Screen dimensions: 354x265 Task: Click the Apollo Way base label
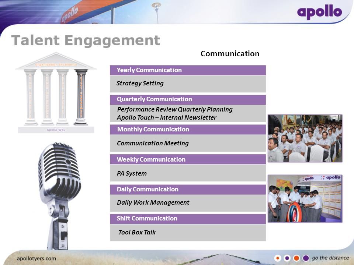click(56, 130)
